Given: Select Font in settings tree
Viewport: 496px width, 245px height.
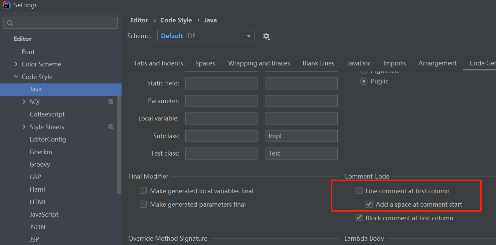Looking at the screenshot, I should coord(28,52).
